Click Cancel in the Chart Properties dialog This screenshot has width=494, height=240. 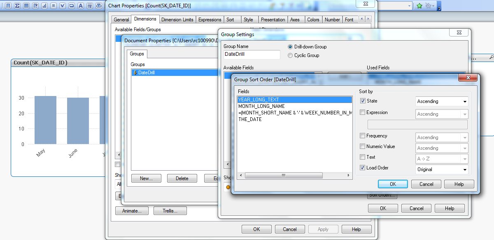tap(290, 229)
